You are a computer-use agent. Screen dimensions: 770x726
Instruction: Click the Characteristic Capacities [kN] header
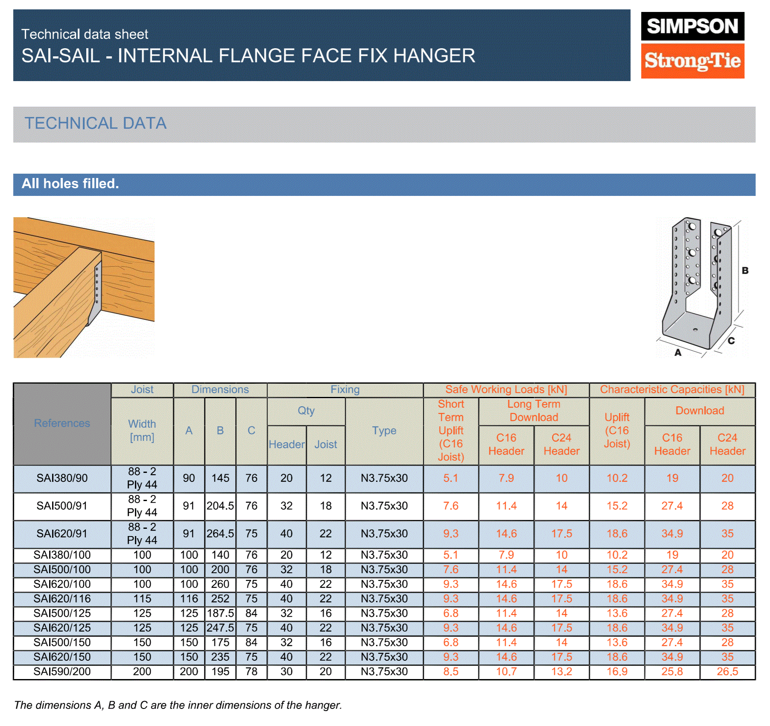[672, 390]
